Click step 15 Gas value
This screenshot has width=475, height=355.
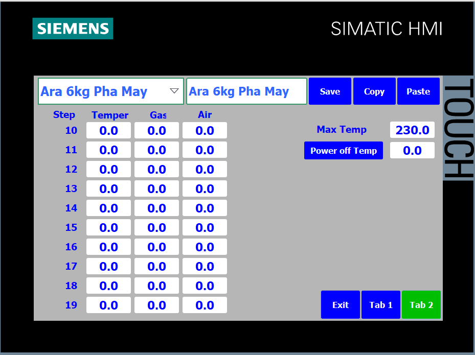(x=156, y=228)
